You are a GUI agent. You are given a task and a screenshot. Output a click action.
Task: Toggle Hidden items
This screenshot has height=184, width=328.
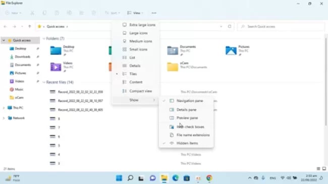(186, 143)
